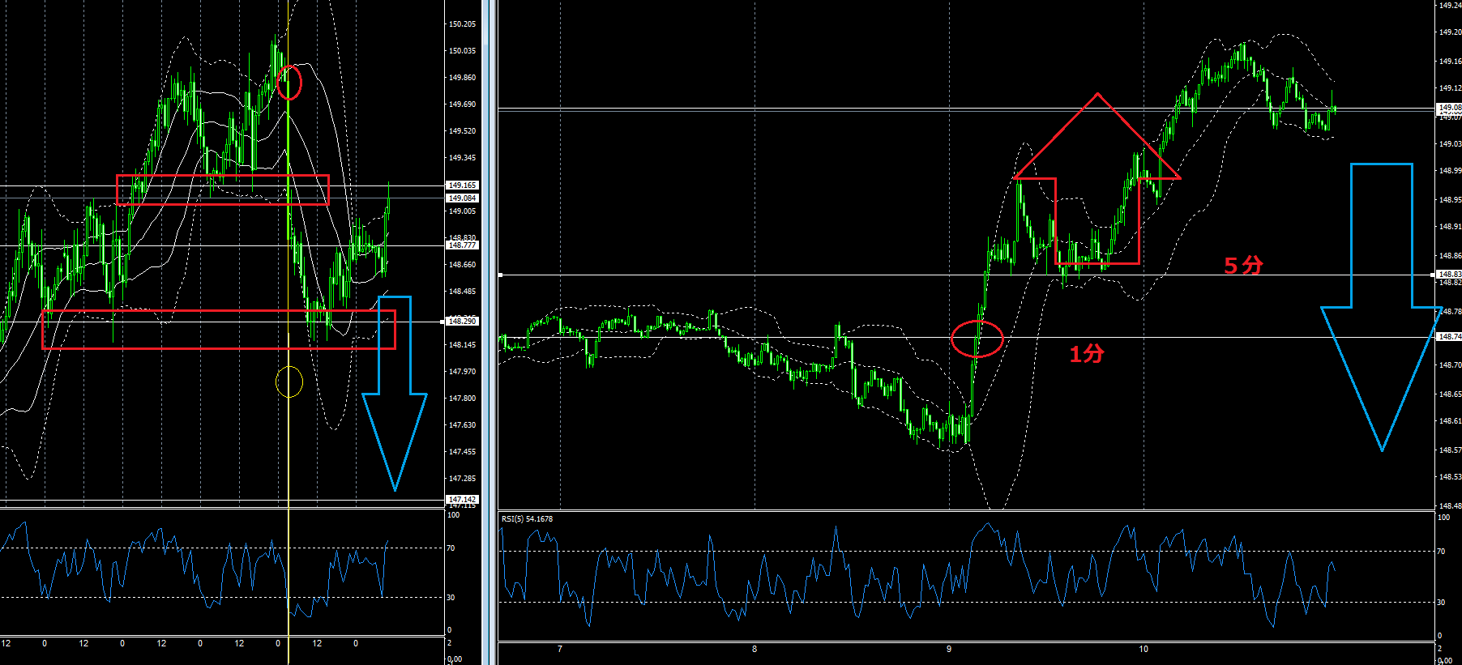Pick the 149.12 price scale value
Viewport: 1462px width, 665px height.
click(x=1450, y=88)
